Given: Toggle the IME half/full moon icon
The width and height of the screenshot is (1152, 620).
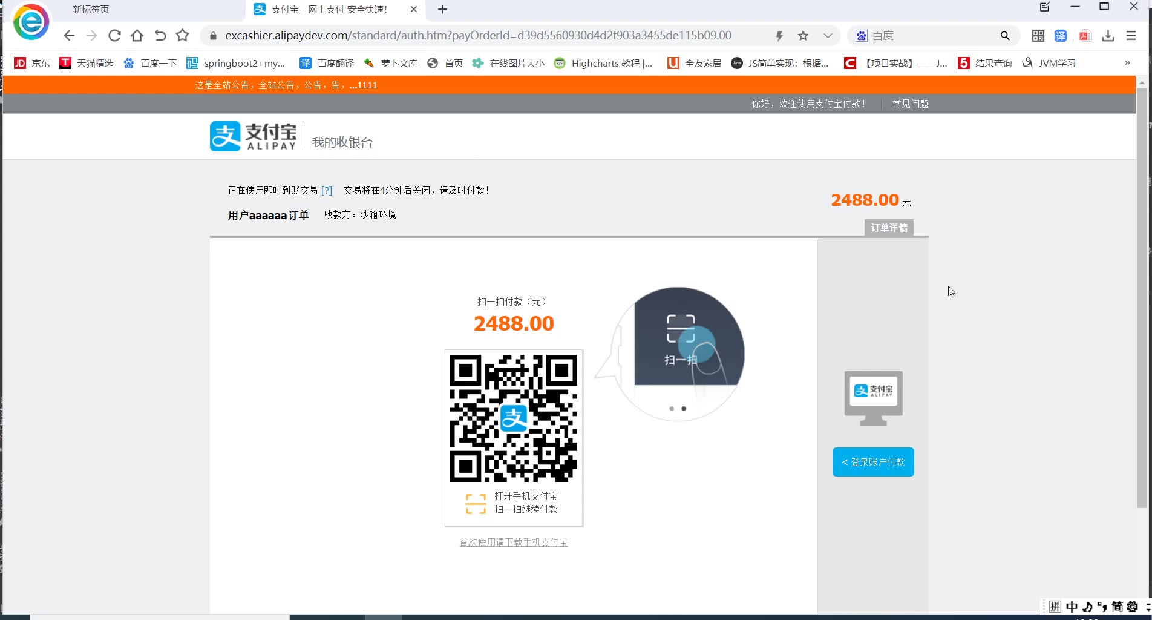Looking at the screenshot, I should (x=1087, y=607).
